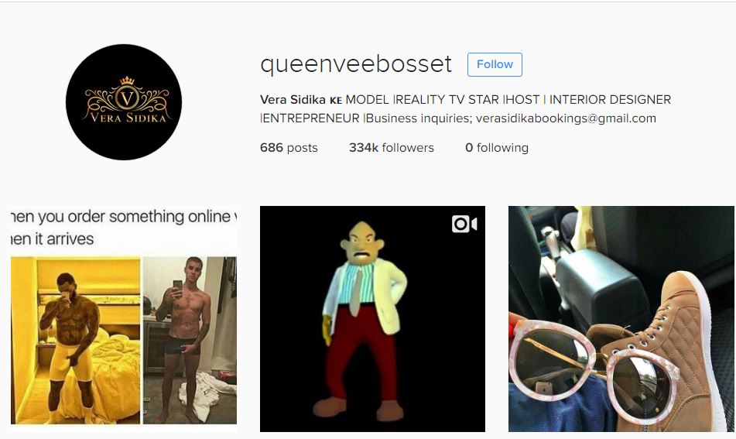The image size is (736, 439).
Task: Open the car interior photo post
Action: click(621, 319)
